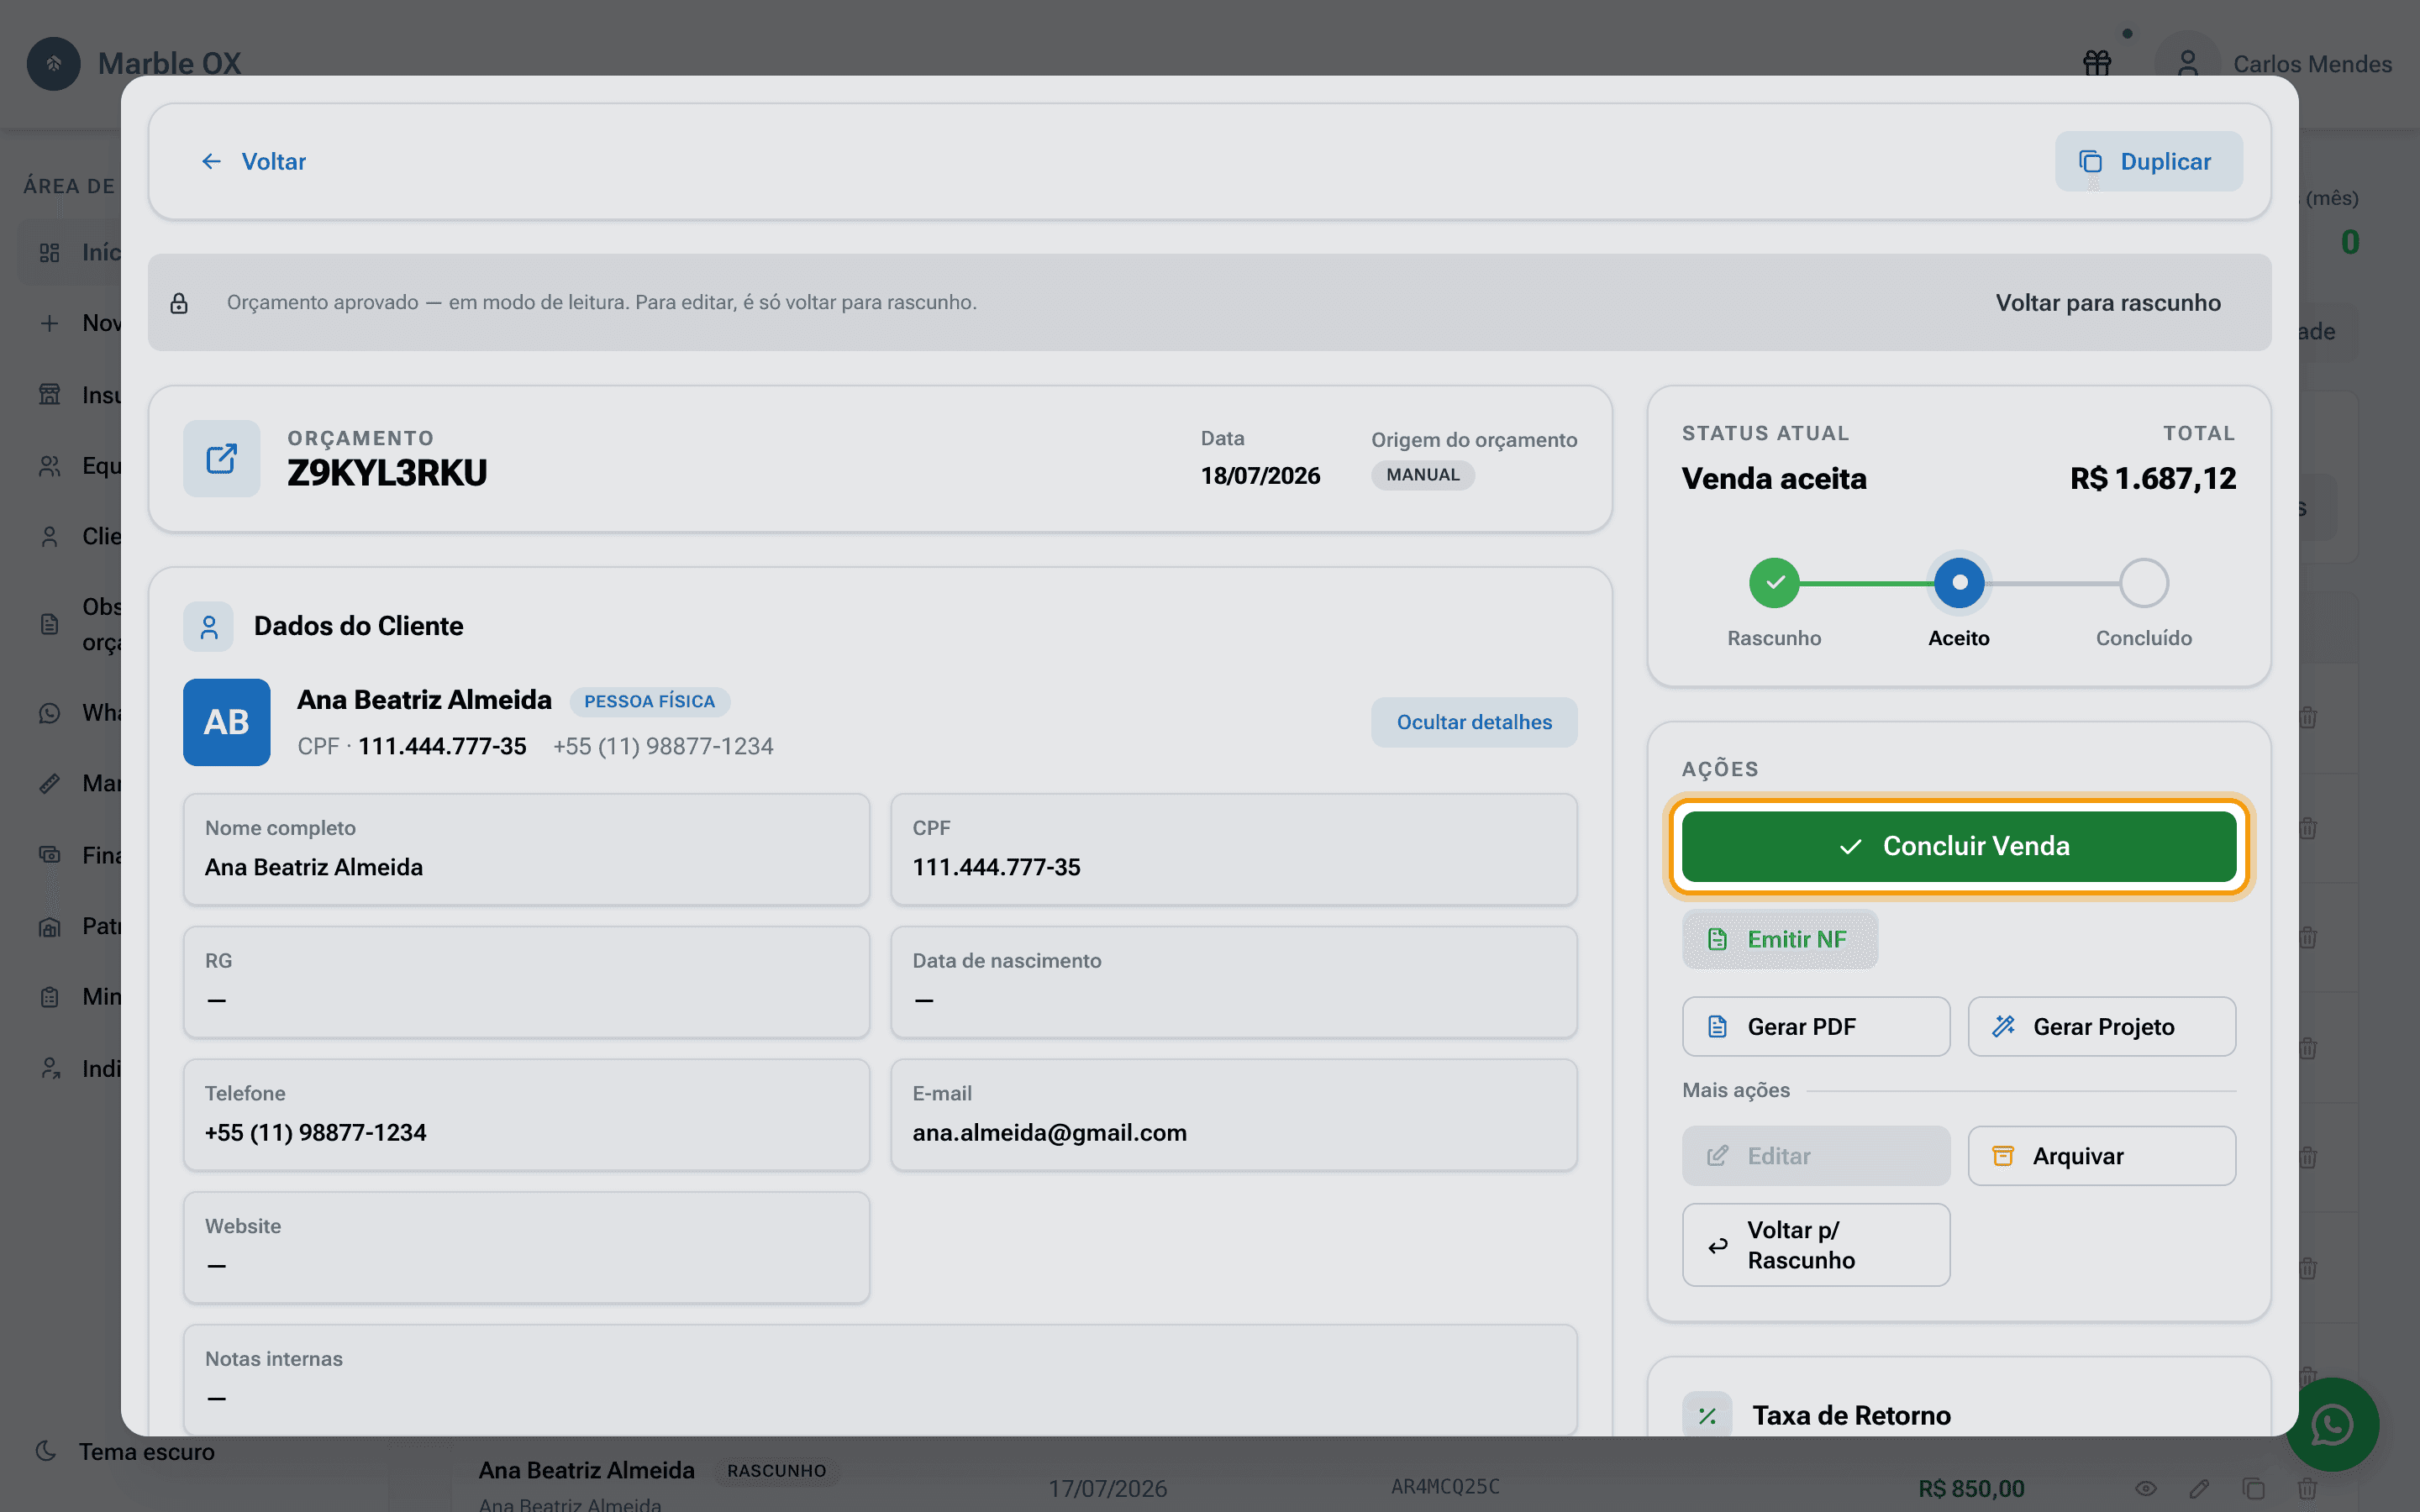Generate the PDF with Gerar PDF
2420x1512 pixels.
tap(1816, 1027)
